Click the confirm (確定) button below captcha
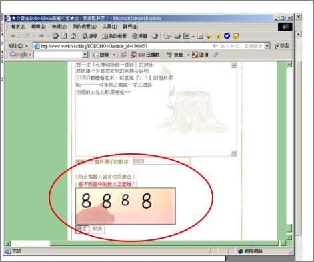The width and height of the screenshot is (314, 262). tap(82, 229)
